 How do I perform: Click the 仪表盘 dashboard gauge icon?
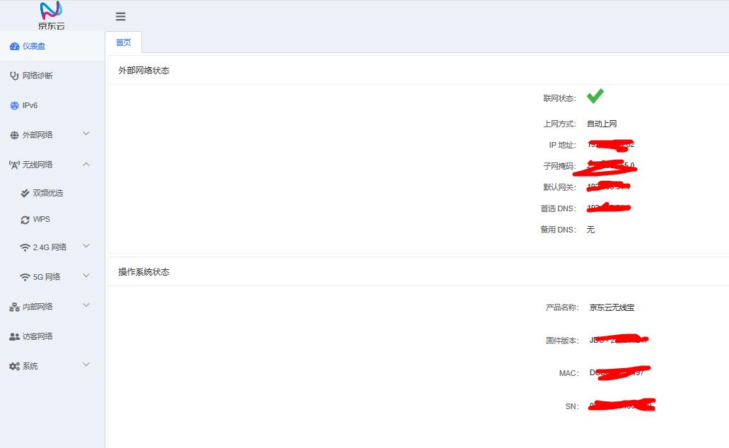pos(14,46)
